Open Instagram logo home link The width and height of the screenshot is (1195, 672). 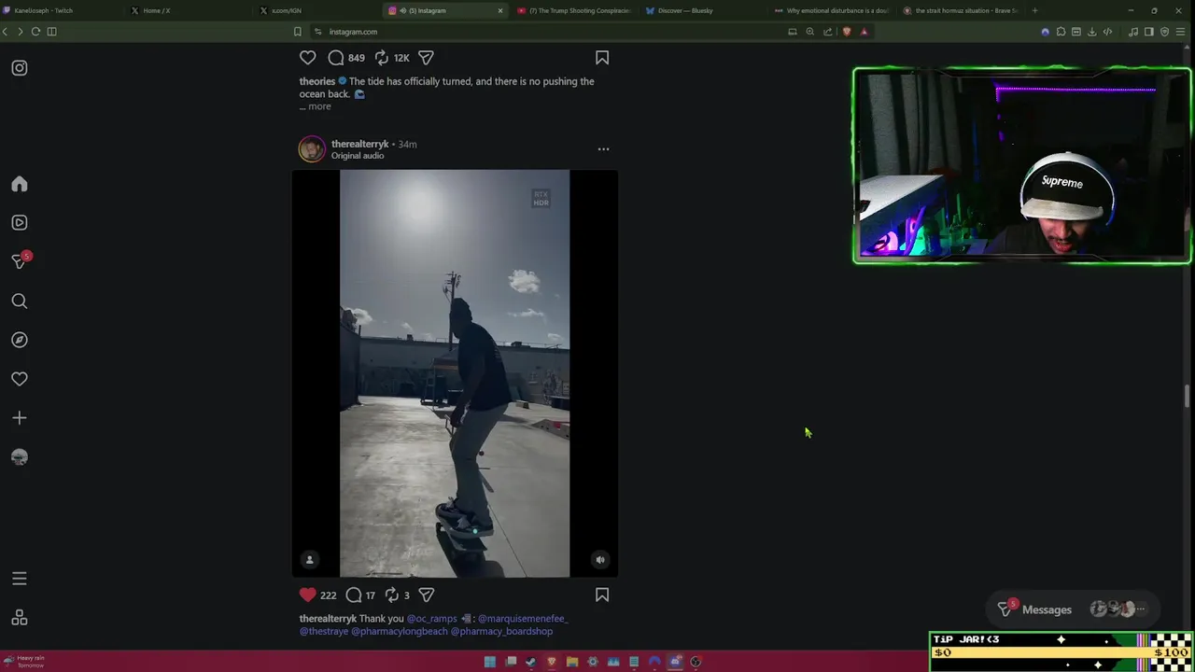click(20, 68)
